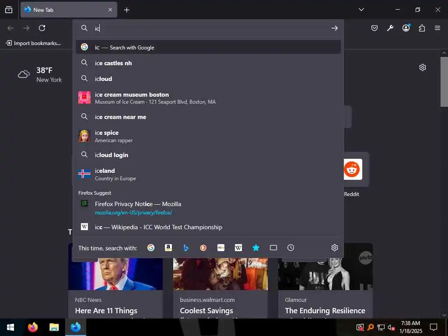This screenshot has height=336, width=448.
Task: Open Firefox View tab list icon
Action: point(9,10)
